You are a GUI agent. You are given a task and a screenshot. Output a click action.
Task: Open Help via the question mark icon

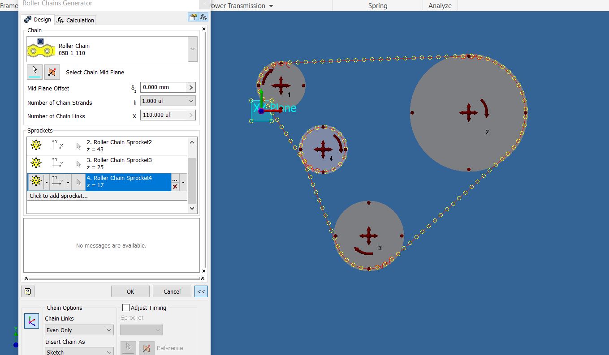coord(27,291)
